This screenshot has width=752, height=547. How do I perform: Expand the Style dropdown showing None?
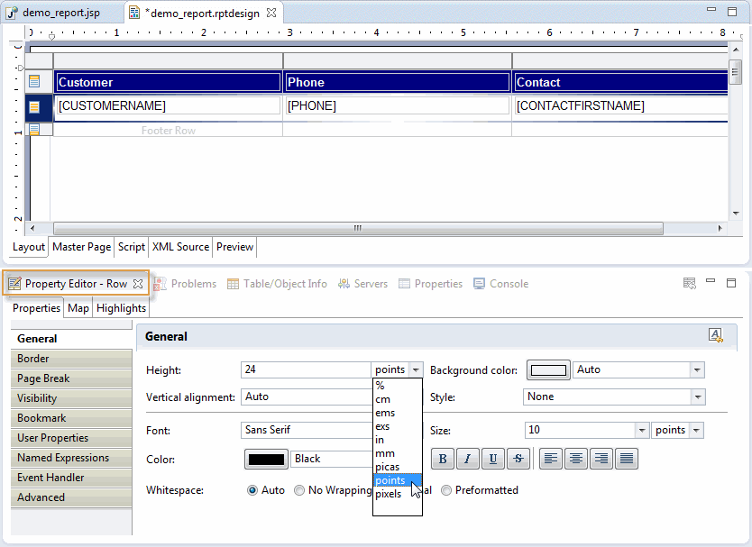click(x=698, y=397)
